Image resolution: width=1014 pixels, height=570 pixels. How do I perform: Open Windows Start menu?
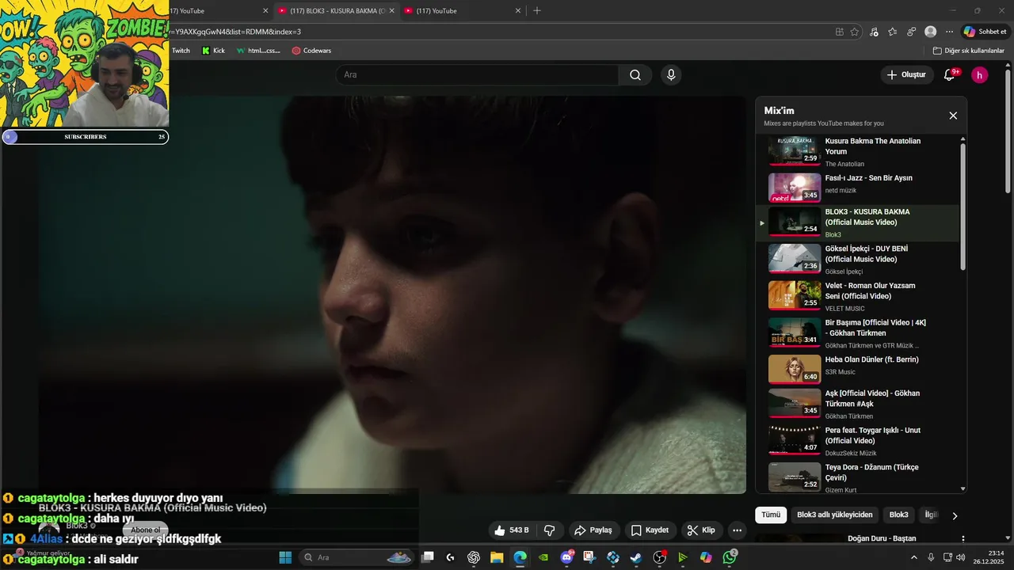pos(285,557)
